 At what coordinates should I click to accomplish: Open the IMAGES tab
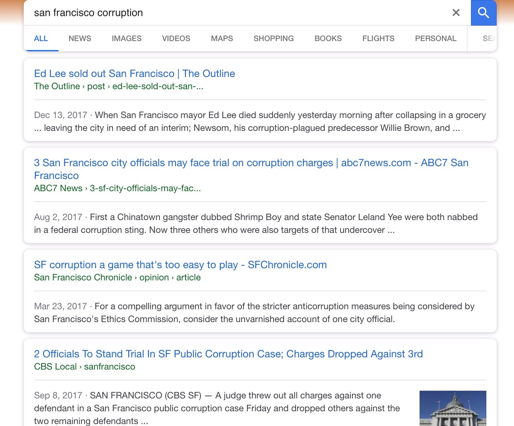tap(127, 38)
